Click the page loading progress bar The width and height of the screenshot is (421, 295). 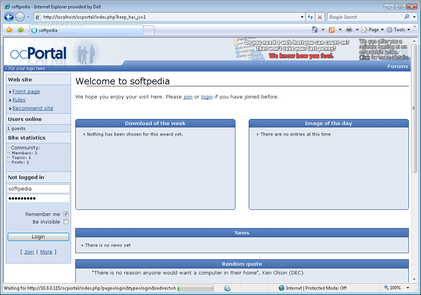click(x=195, y=288)
